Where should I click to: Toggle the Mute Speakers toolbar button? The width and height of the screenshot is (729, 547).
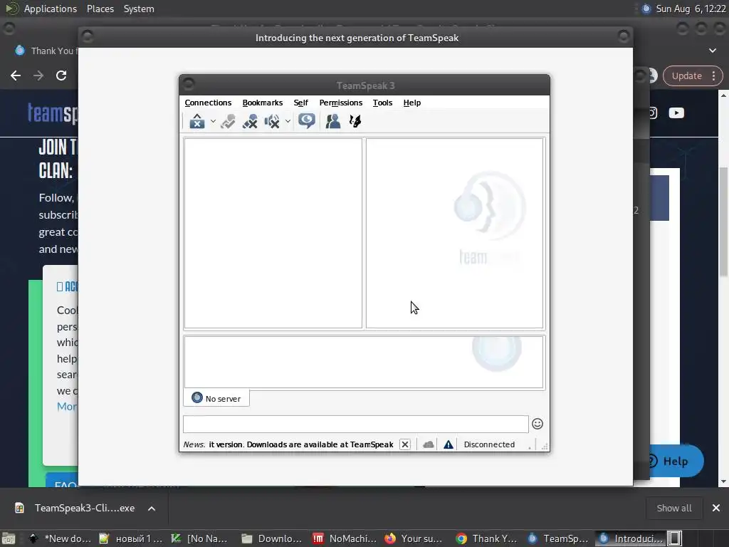(272, 121)
